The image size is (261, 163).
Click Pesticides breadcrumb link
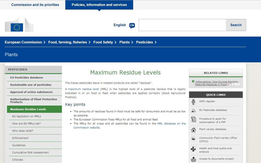point(145,42)
